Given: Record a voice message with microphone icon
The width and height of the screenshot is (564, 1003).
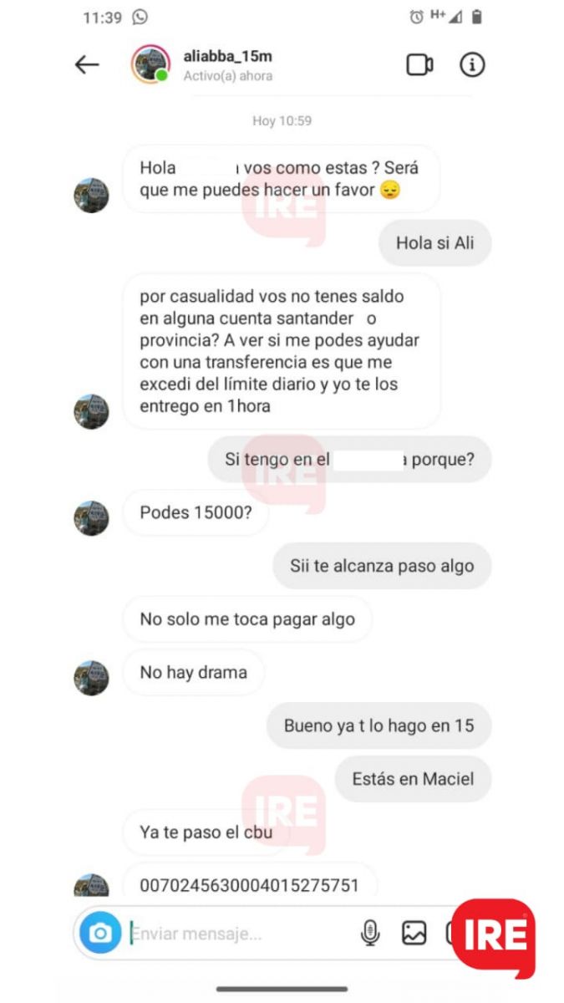Looking at the screenshot, I should tap(369, 933).
